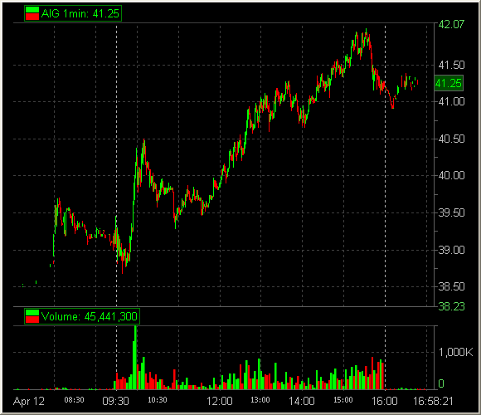This screenshot has height=415, width=481.
Task: Click the AIG 1min color swatch icon
Action: point(32,13)
